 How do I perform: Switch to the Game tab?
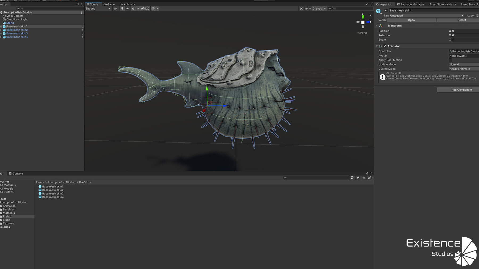coord(109,4)
